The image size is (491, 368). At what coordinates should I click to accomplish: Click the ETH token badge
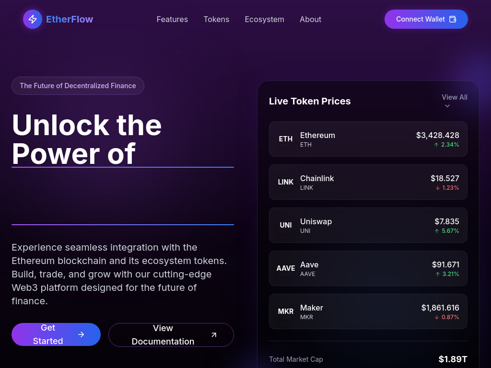(x=286, y=139)
